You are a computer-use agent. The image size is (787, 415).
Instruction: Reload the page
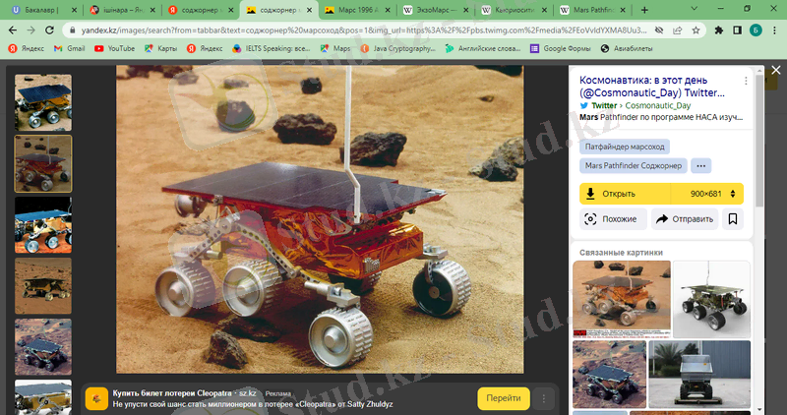48,30
